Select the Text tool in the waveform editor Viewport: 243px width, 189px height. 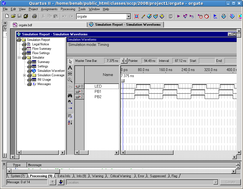[x=70, y=67]
